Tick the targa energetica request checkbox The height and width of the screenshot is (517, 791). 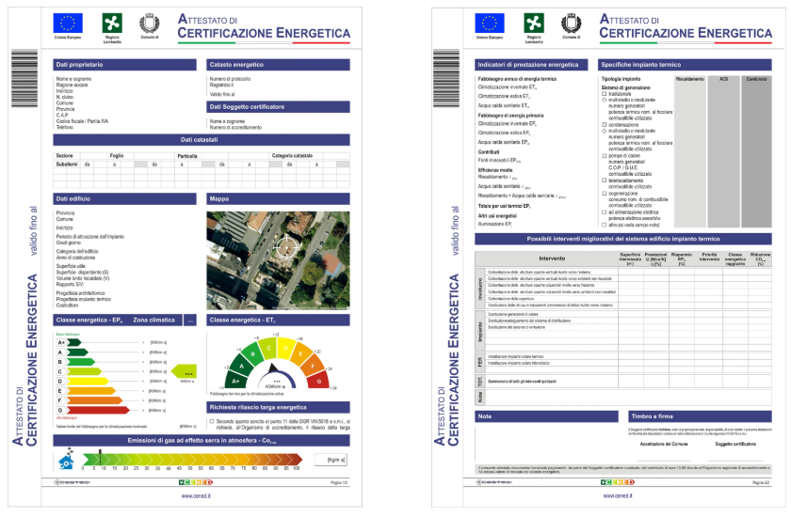coord(212,421)
